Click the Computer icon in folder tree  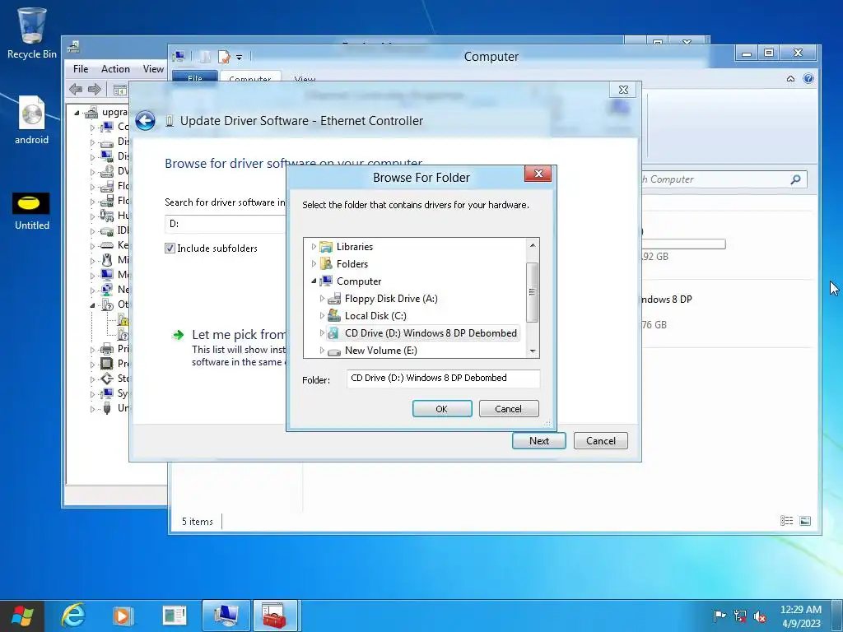point(326,281)
